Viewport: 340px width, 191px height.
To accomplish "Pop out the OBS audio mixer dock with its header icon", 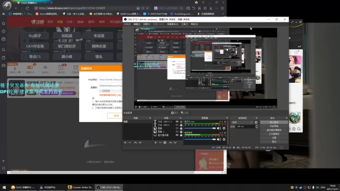I will coord(227,118).
